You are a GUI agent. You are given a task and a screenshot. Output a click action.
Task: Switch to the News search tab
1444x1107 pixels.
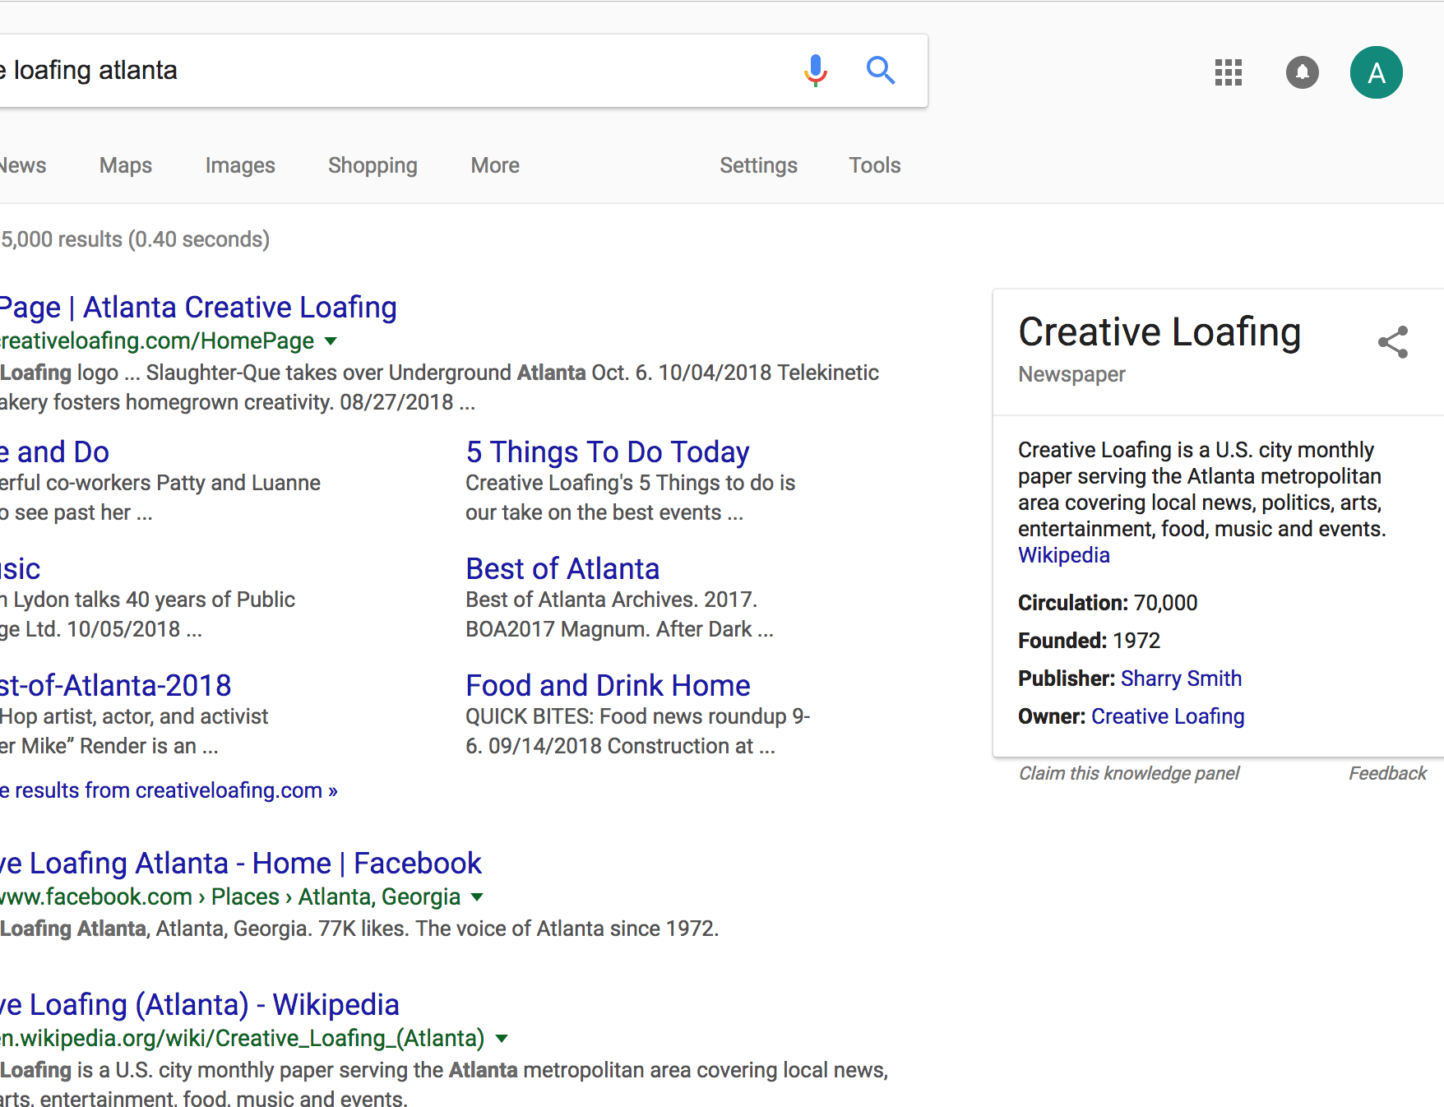click(x=23, y=165)
